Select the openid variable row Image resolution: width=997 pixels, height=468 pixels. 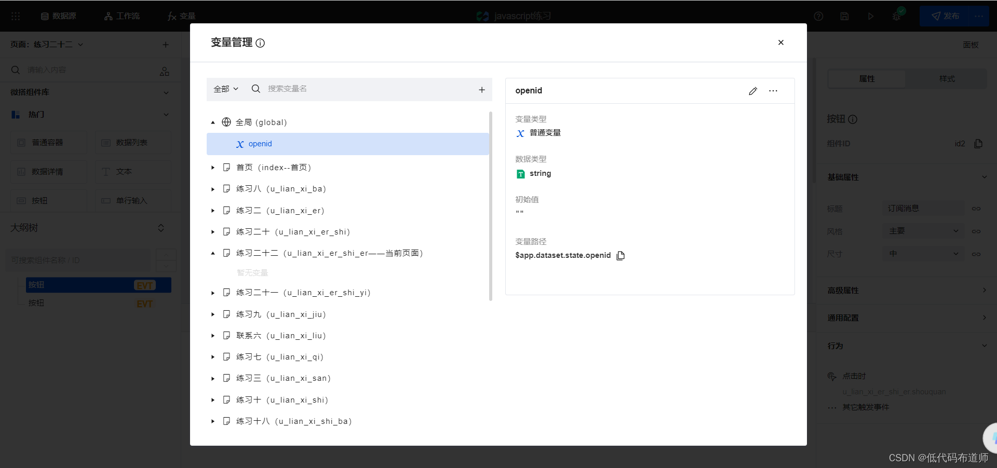[348, 144]
